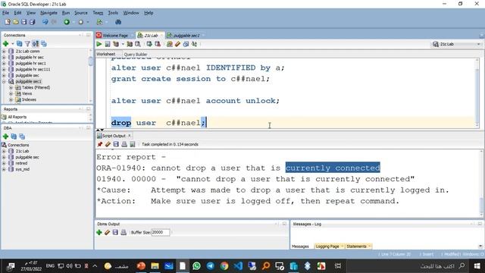The height and width of the screenshot is (273, 485).
Task: Enable Dbms Output with green plus icon
Action: 99,232
